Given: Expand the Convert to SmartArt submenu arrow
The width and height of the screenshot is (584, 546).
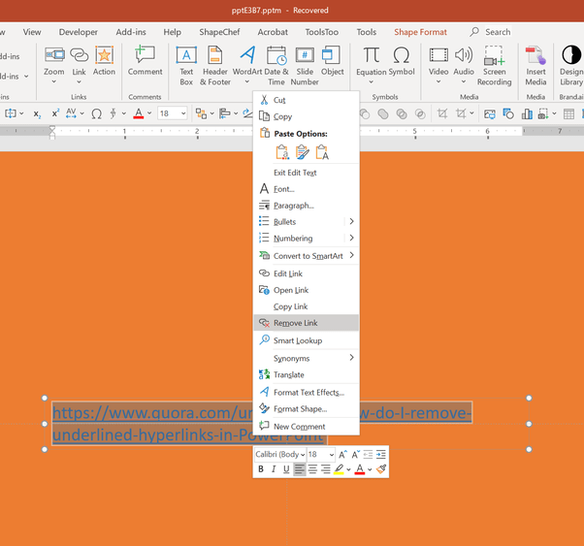Looking at the screenshot, I should [351, 255].
